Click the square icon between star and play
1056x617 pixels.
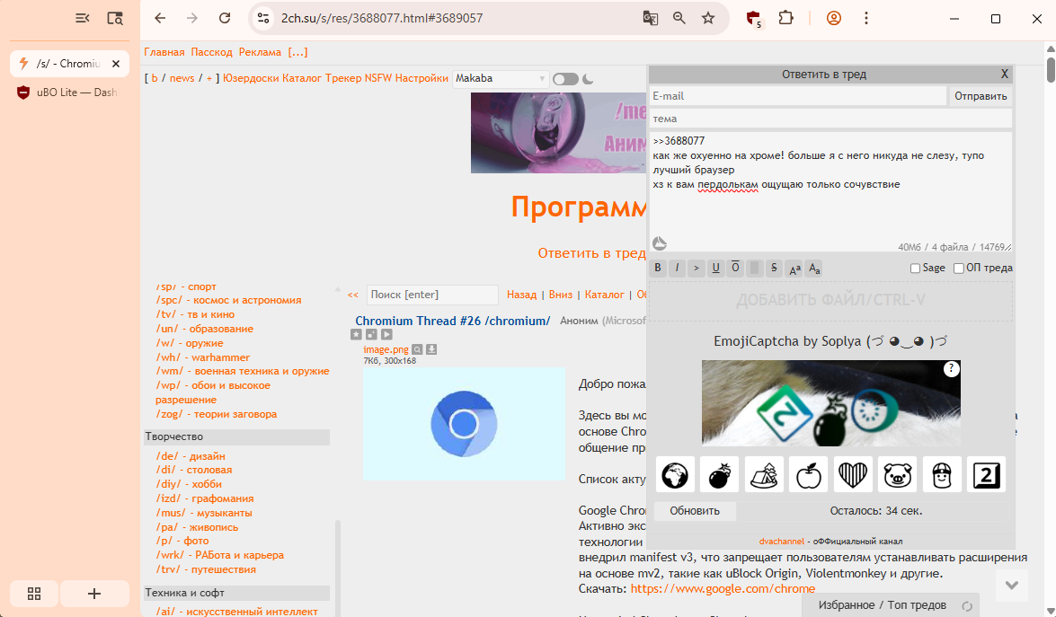point(371,334)
